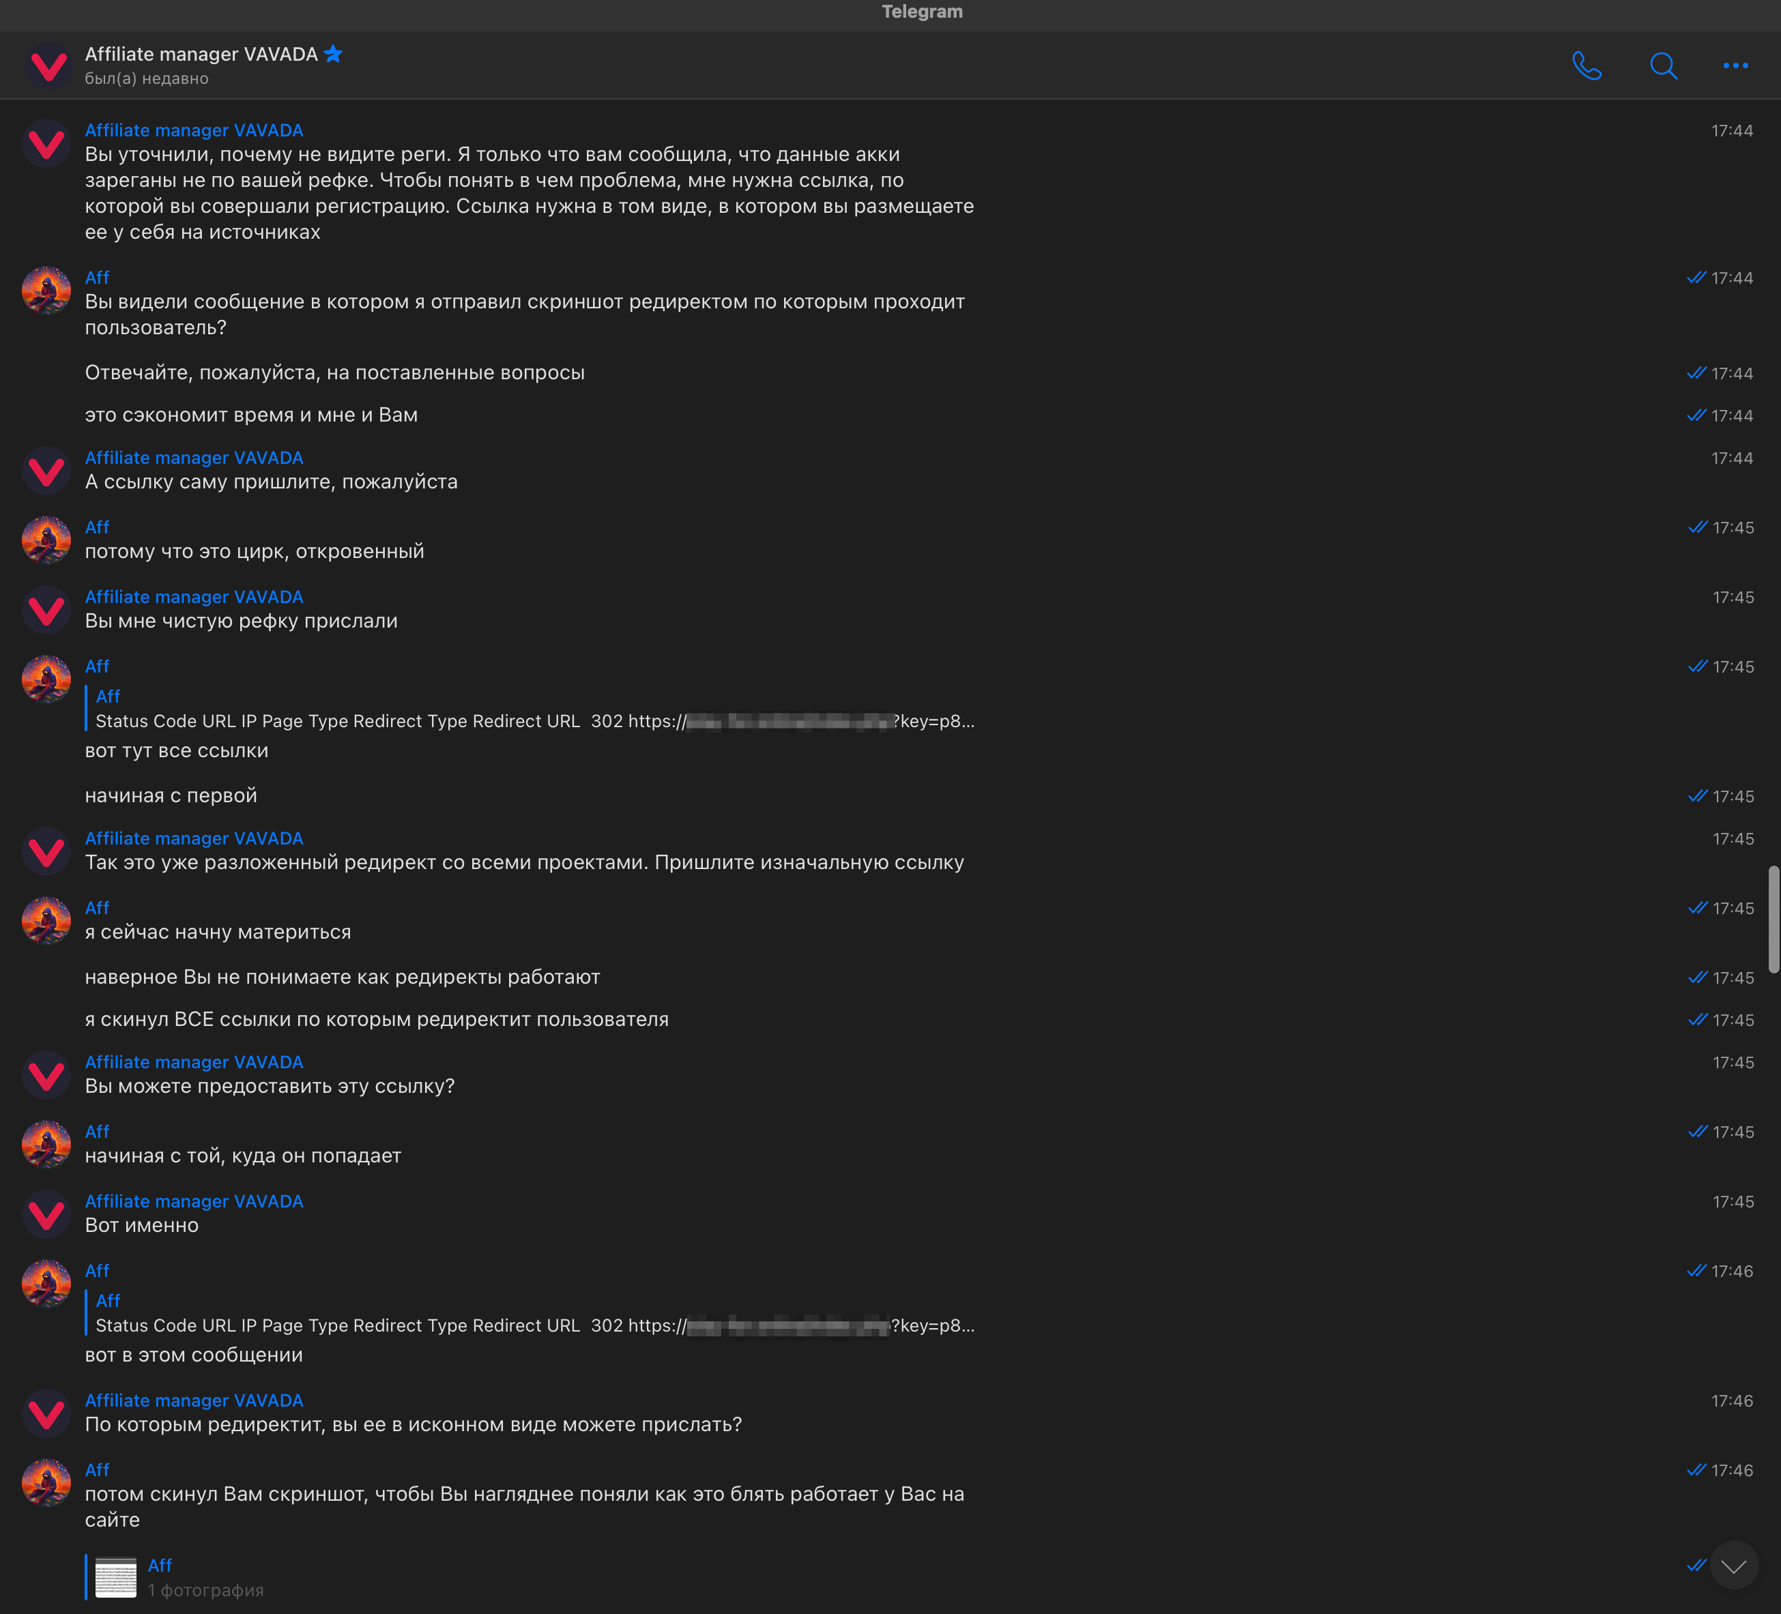Open quoted reply above 'вот в этом сообщении'

coord(530,1313)
